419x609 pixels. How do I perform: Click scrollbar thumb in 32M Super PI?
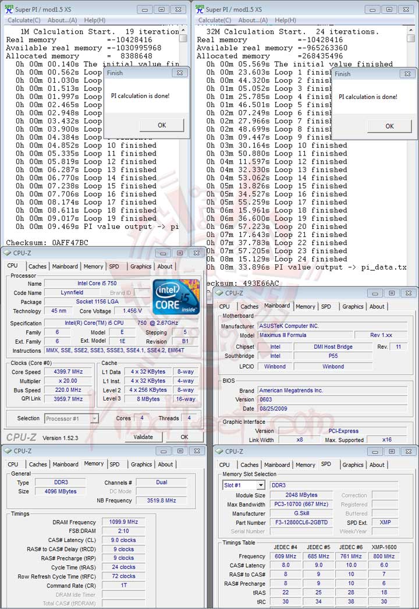pyautogui.click(x=411, y=38)
